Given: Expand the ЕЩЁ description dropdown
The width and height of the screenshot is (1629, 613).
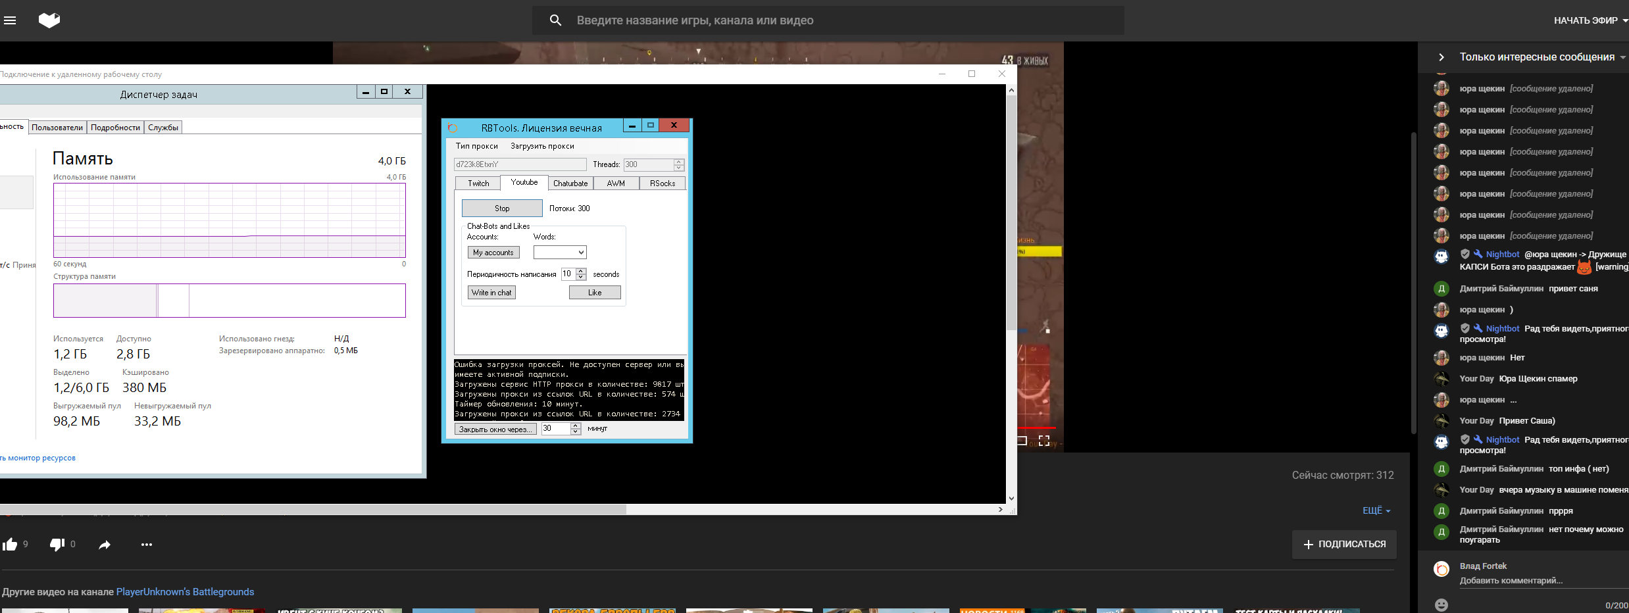Looking at the screenshot, I should click(x=1376, y=510).
